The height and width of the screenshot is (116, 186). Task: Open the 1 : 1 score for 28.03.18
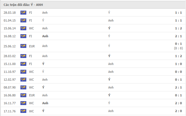(178, 13)
